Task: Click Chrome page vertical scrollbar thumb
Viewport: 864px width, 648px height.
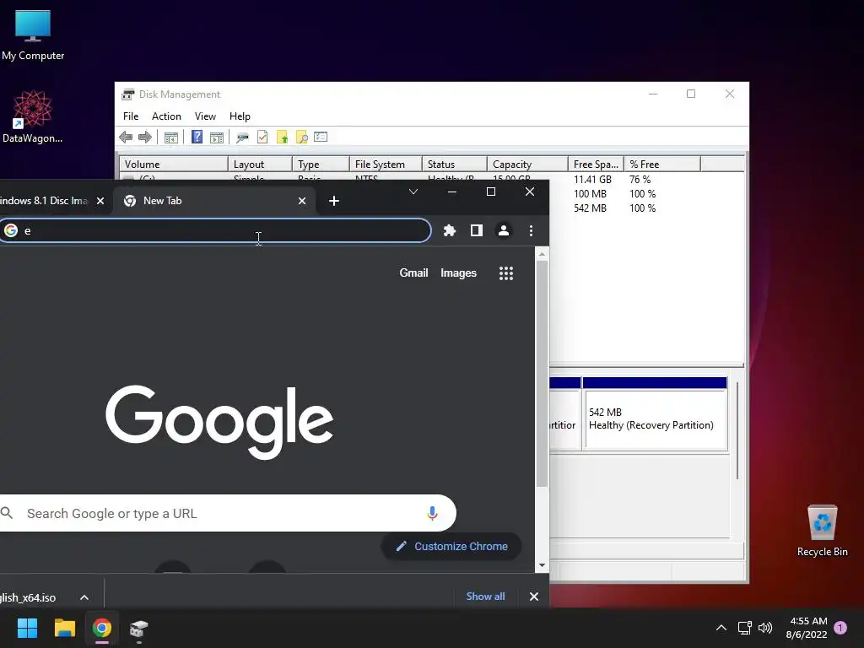Action: click(x=542, y=374)
